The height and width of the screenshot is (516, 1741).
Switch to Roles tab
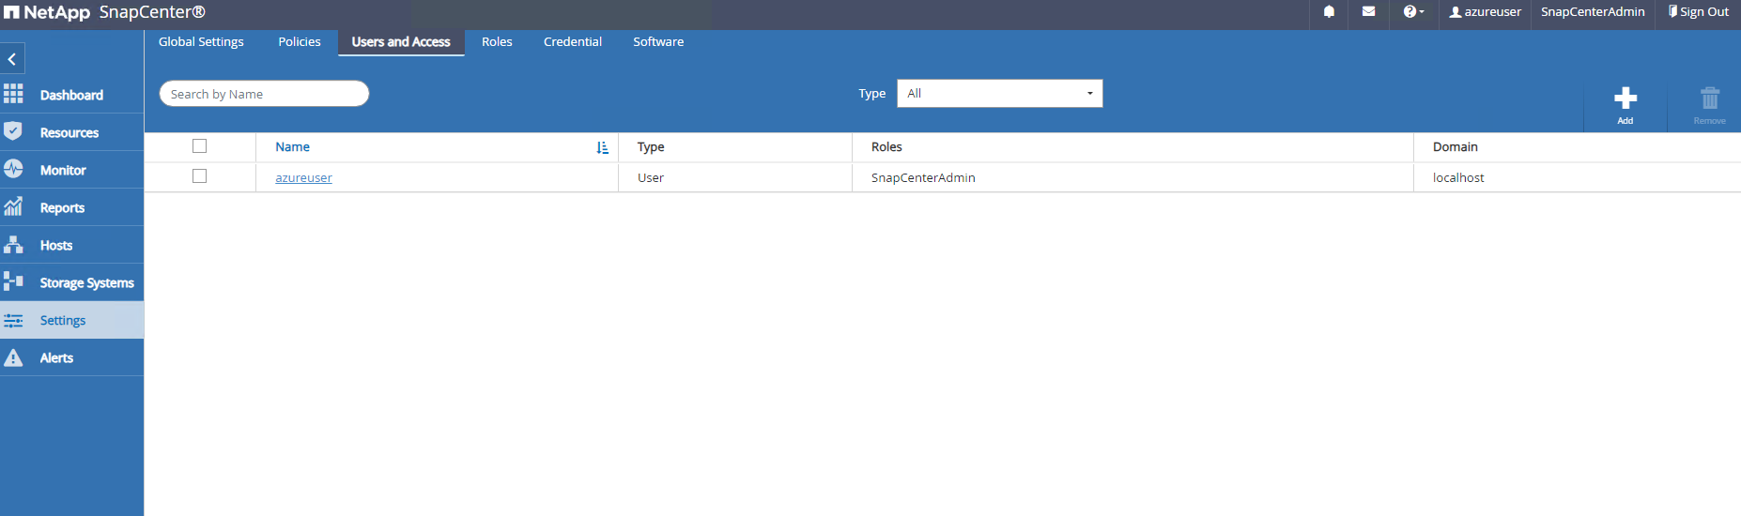[497, 42]
